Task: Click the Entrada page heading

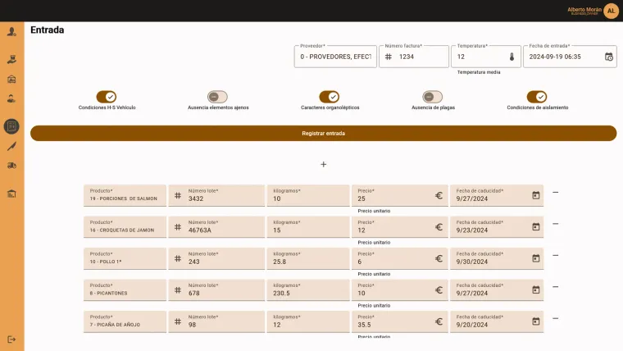Action: 48,30
